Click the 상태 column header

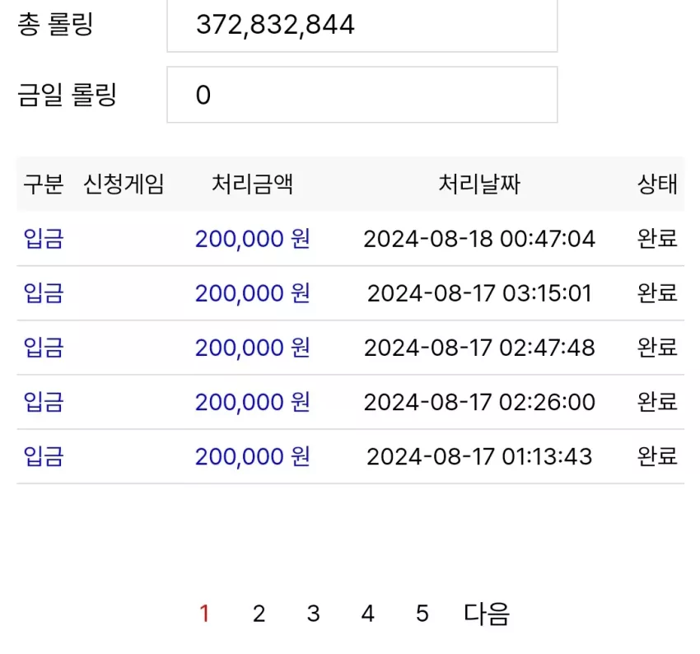tap(657, 184)
